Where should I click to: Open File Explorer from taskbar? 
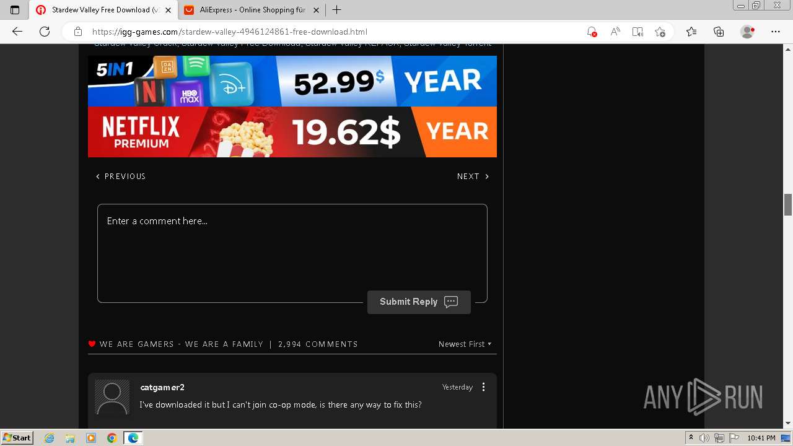click(x=70, y=438)
